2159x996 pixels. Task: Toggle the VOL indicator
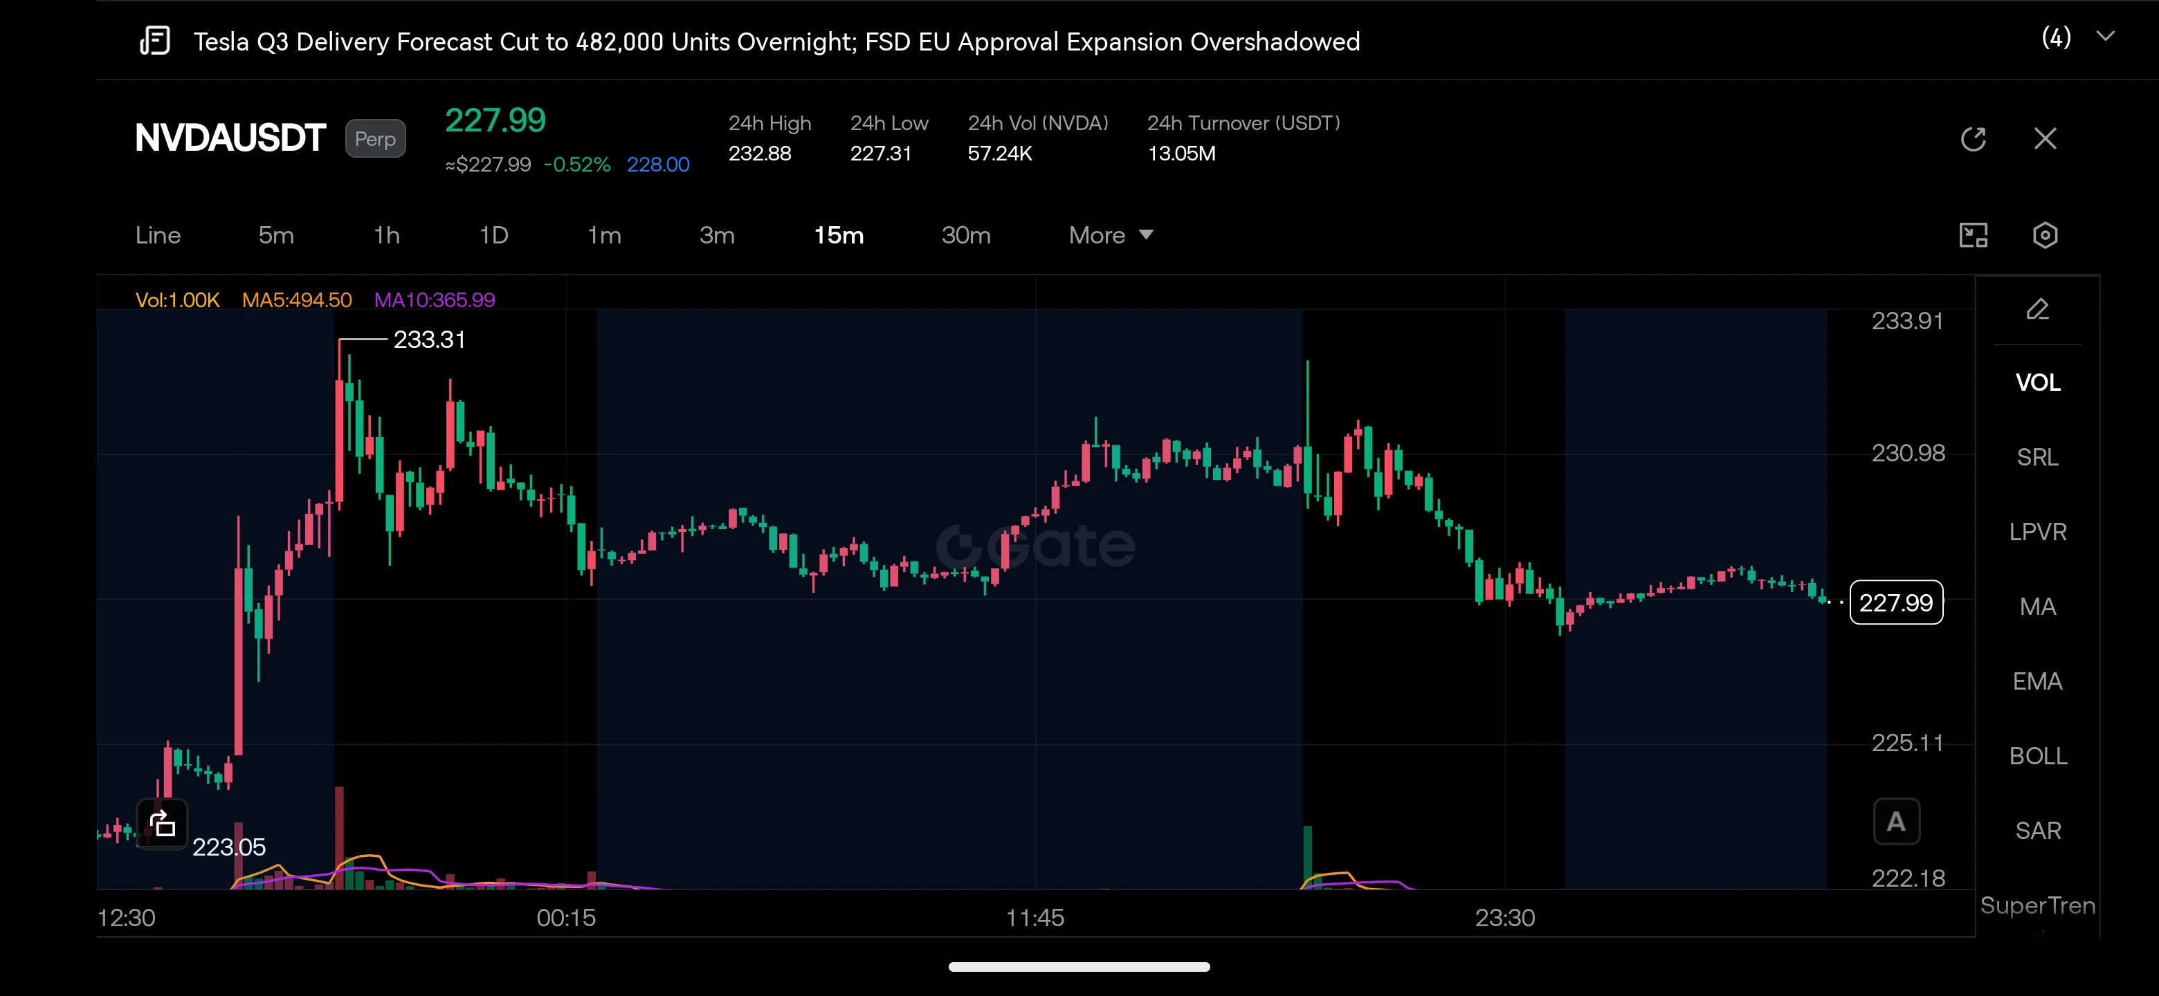tap(2037, 382)
